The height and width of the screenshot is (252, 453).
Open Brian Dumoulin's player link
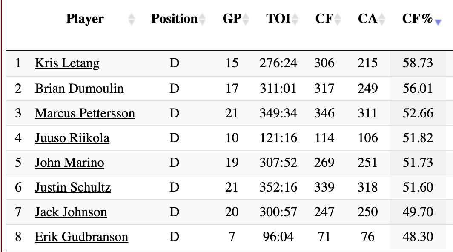pos(79,89)
